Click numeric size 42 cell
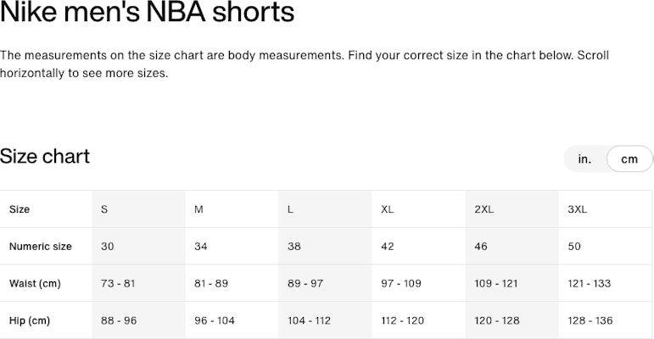Screen dimensions: 654x339 [388, 247]
